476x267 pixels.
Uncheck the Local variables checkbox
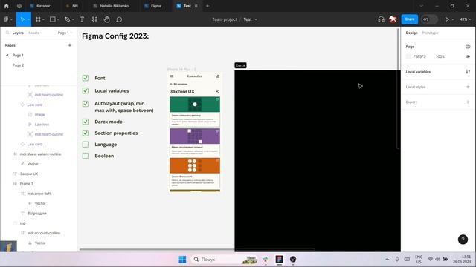(x=86, y=90)
